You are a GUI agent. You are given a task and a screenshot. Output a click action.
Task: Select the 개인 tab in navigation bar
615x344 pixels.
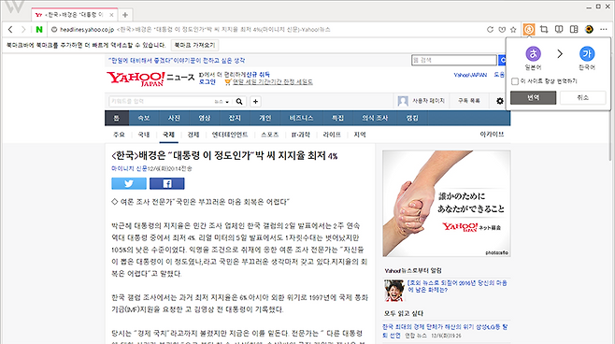click(265, 118)
